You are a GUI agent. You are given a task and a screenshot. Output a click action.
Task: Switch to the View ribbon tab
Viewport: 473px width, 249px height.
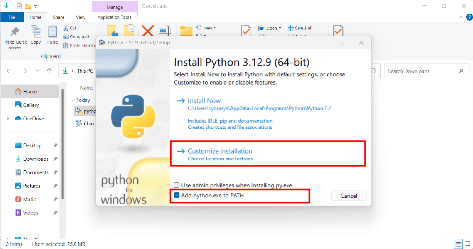[x=80, y=17]
